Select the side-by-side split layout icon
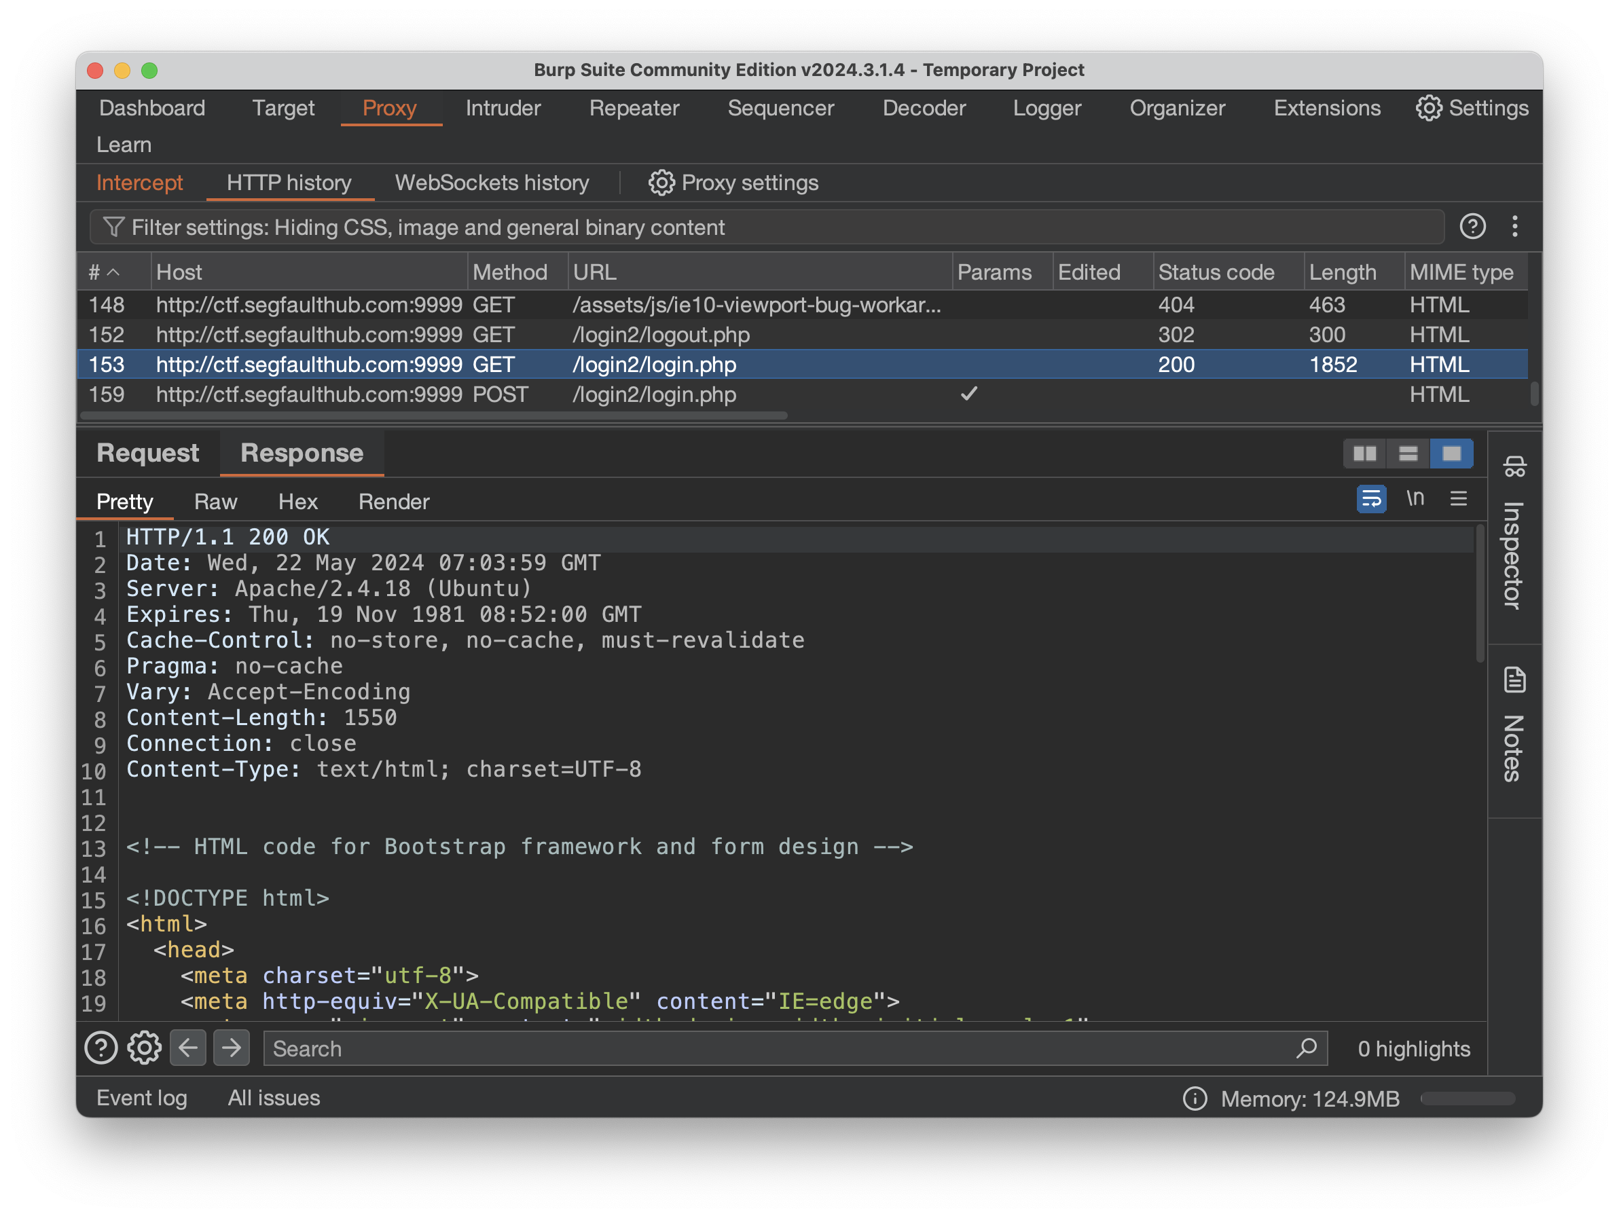Image resolution: width=1619 pixels, height=1218 pixels. pos(1364,454)
